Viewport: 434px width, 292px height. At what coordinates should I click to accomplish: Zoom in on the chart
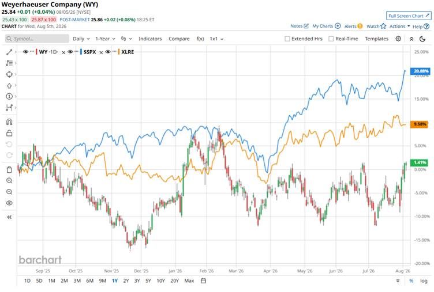pyautogui.click(x=9, y=181)
